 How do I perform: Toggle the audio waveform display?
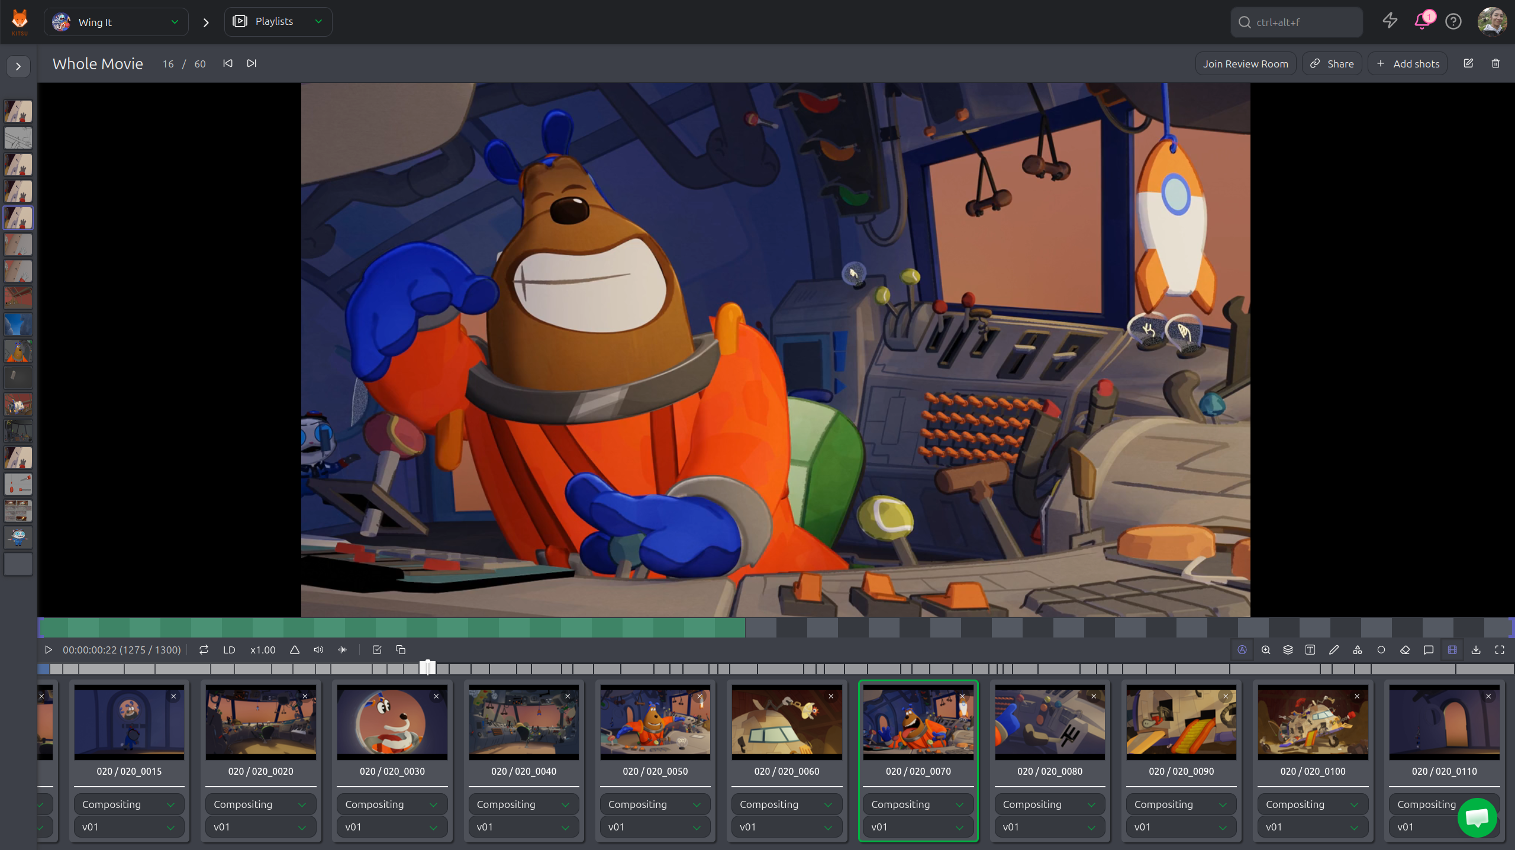pyautogui.click(x=342, y=650)
